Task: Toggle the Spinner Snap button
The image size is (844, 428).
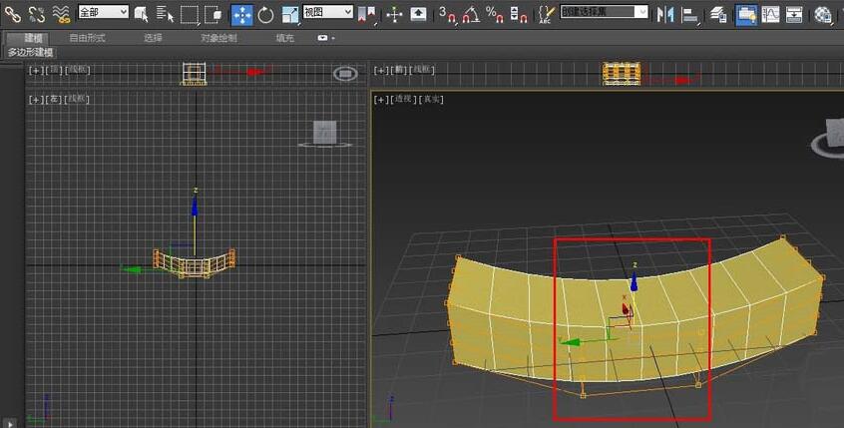Action: coord(519,15)
